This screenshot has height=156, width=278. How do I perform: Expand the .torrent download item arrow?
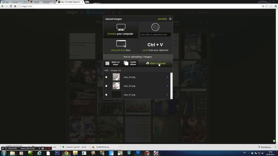[89, 147]
